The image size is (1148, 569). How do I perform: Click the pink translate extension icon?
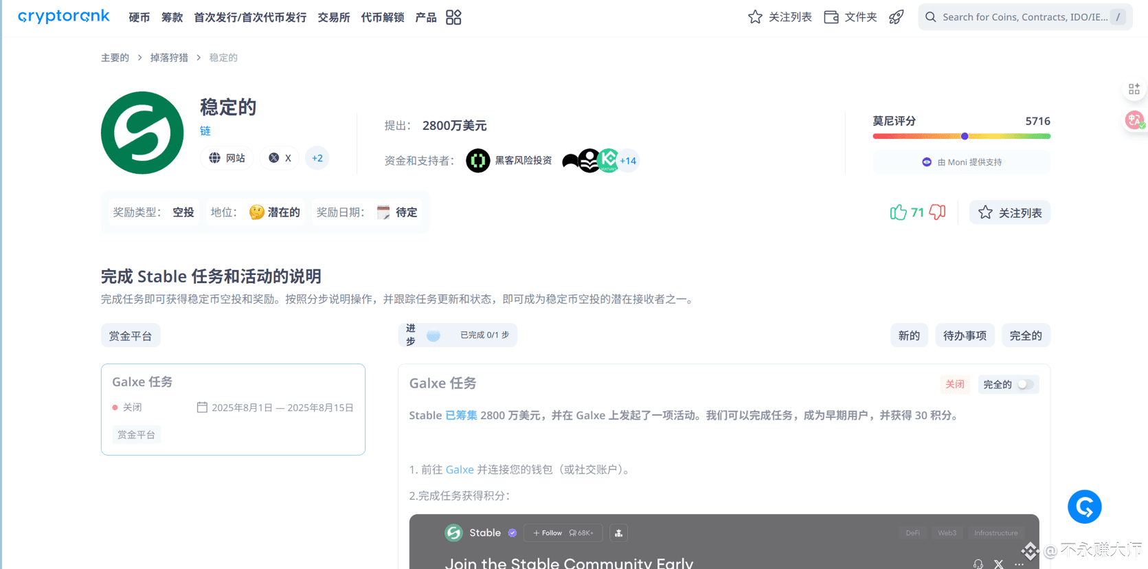(1135, 120)
